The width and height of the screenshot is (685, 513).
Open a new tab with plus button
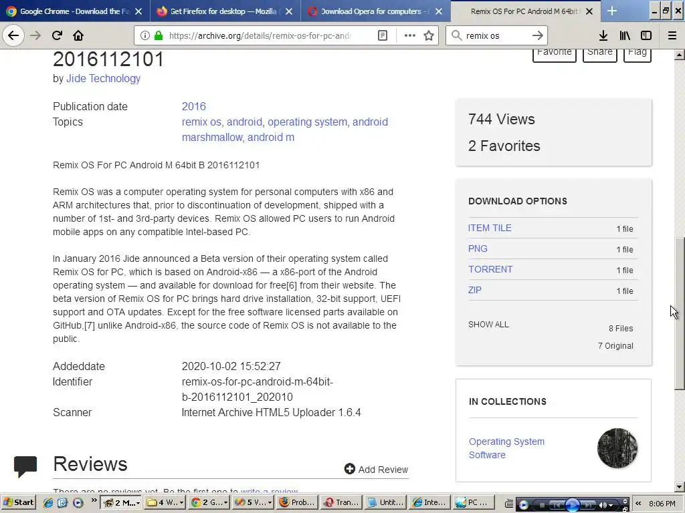[612, 11]
